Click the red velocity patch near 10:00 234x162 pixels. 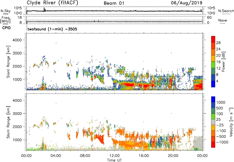click(x=100, y=138)
